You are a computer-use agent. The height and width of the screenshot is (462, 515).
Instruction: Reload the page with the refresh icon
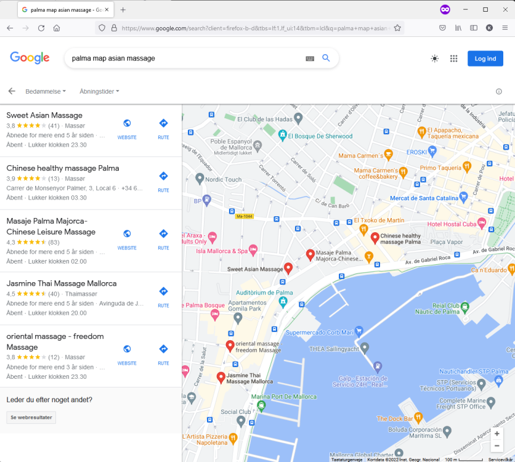41,28
